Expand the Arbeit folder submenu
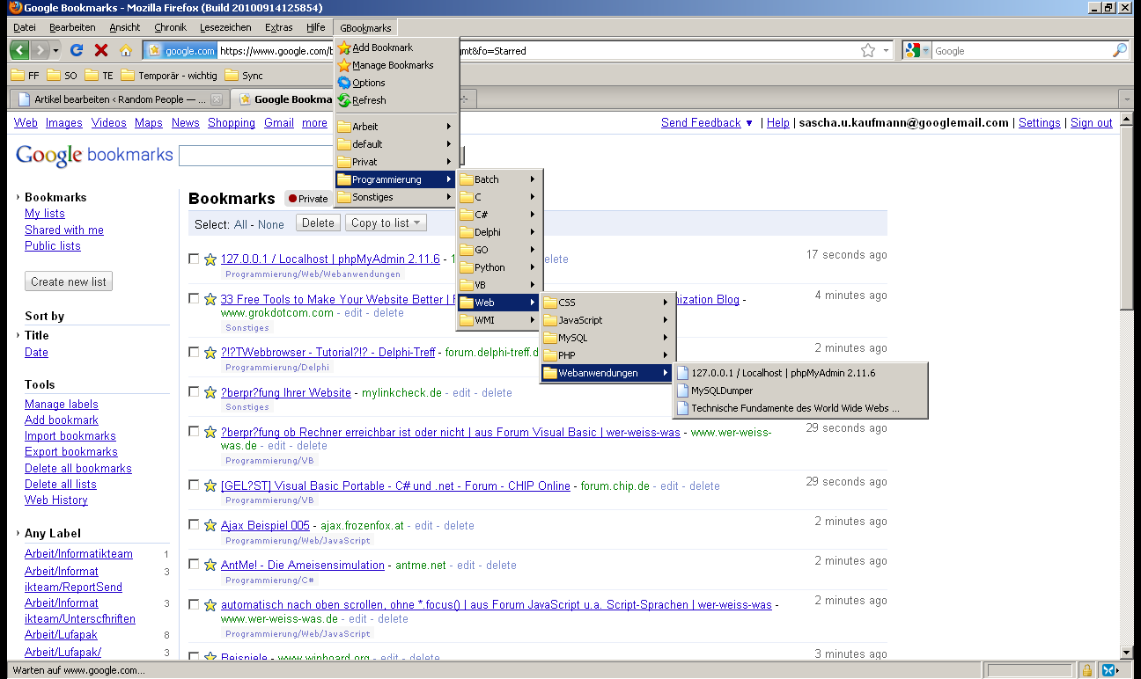 tap(396, 127)
